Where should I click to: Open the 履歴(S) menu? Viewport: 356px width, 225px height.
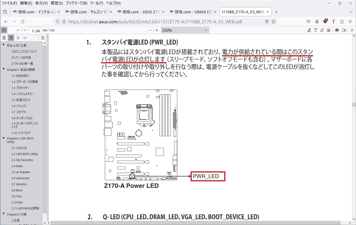point(57,3)
